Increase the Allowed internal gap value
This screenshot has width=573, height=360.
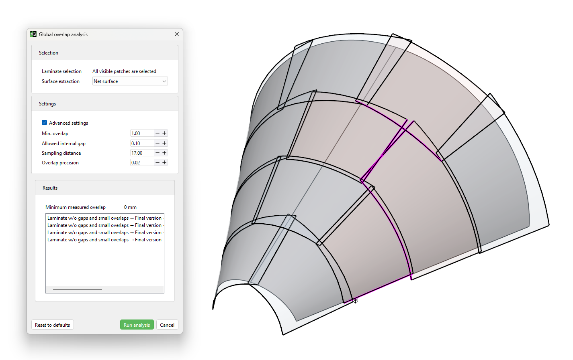pyautogui.click(x=164, y=143)
